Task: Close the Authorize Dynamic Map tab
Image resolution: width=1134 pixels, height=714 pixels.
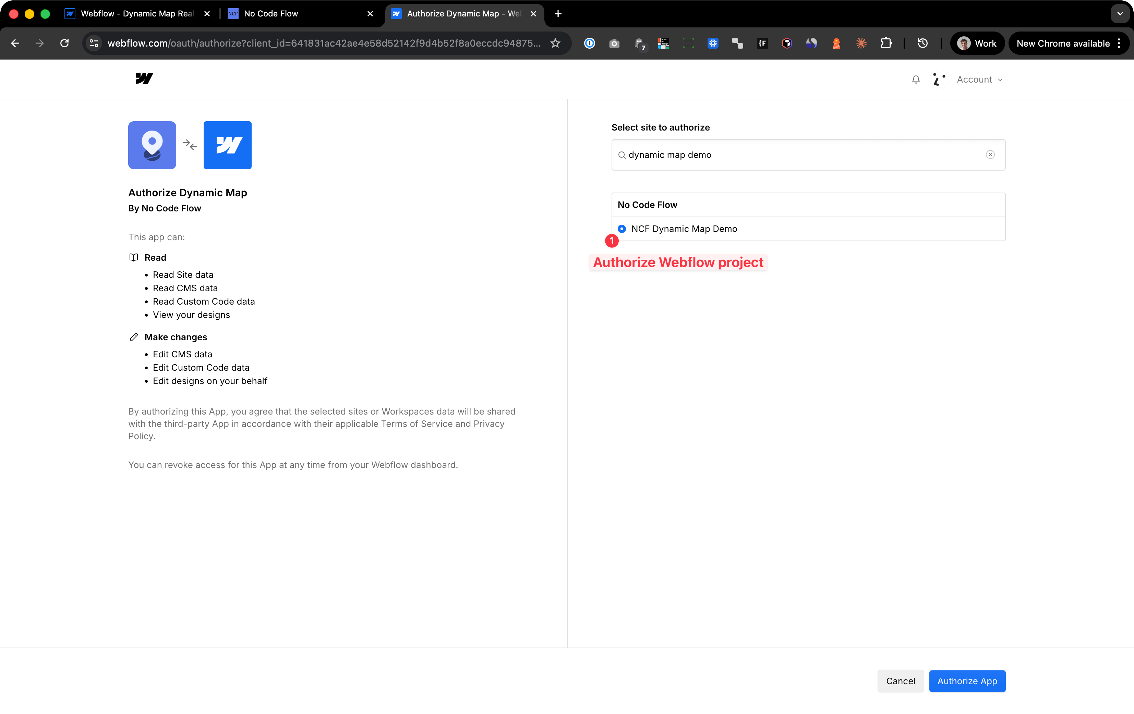Action: 533,14
